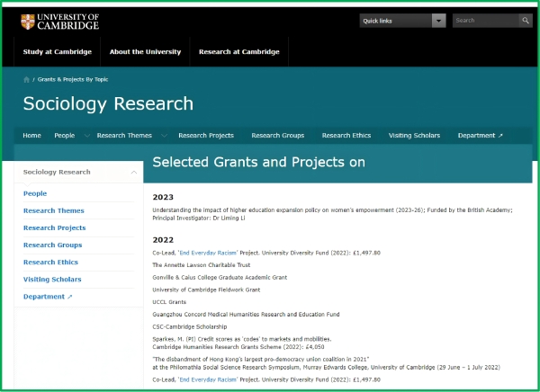Click Sparkes, M. (PI) Credit scores entry
This screenshot has width=540, height=392.
pos(242,339)
